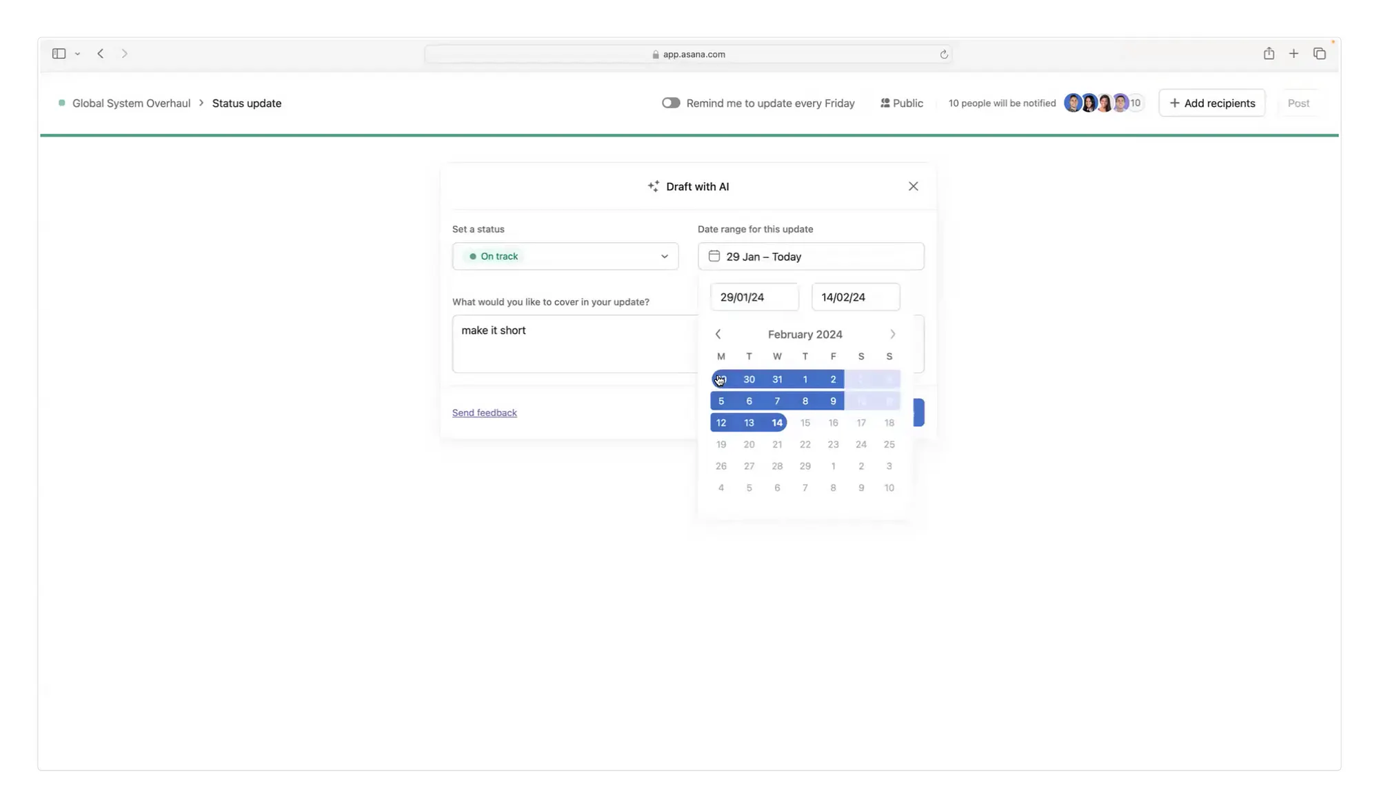Click the Public privacy setting
1379x809 pixels.
pyautogui.click(x=901, y=103)
